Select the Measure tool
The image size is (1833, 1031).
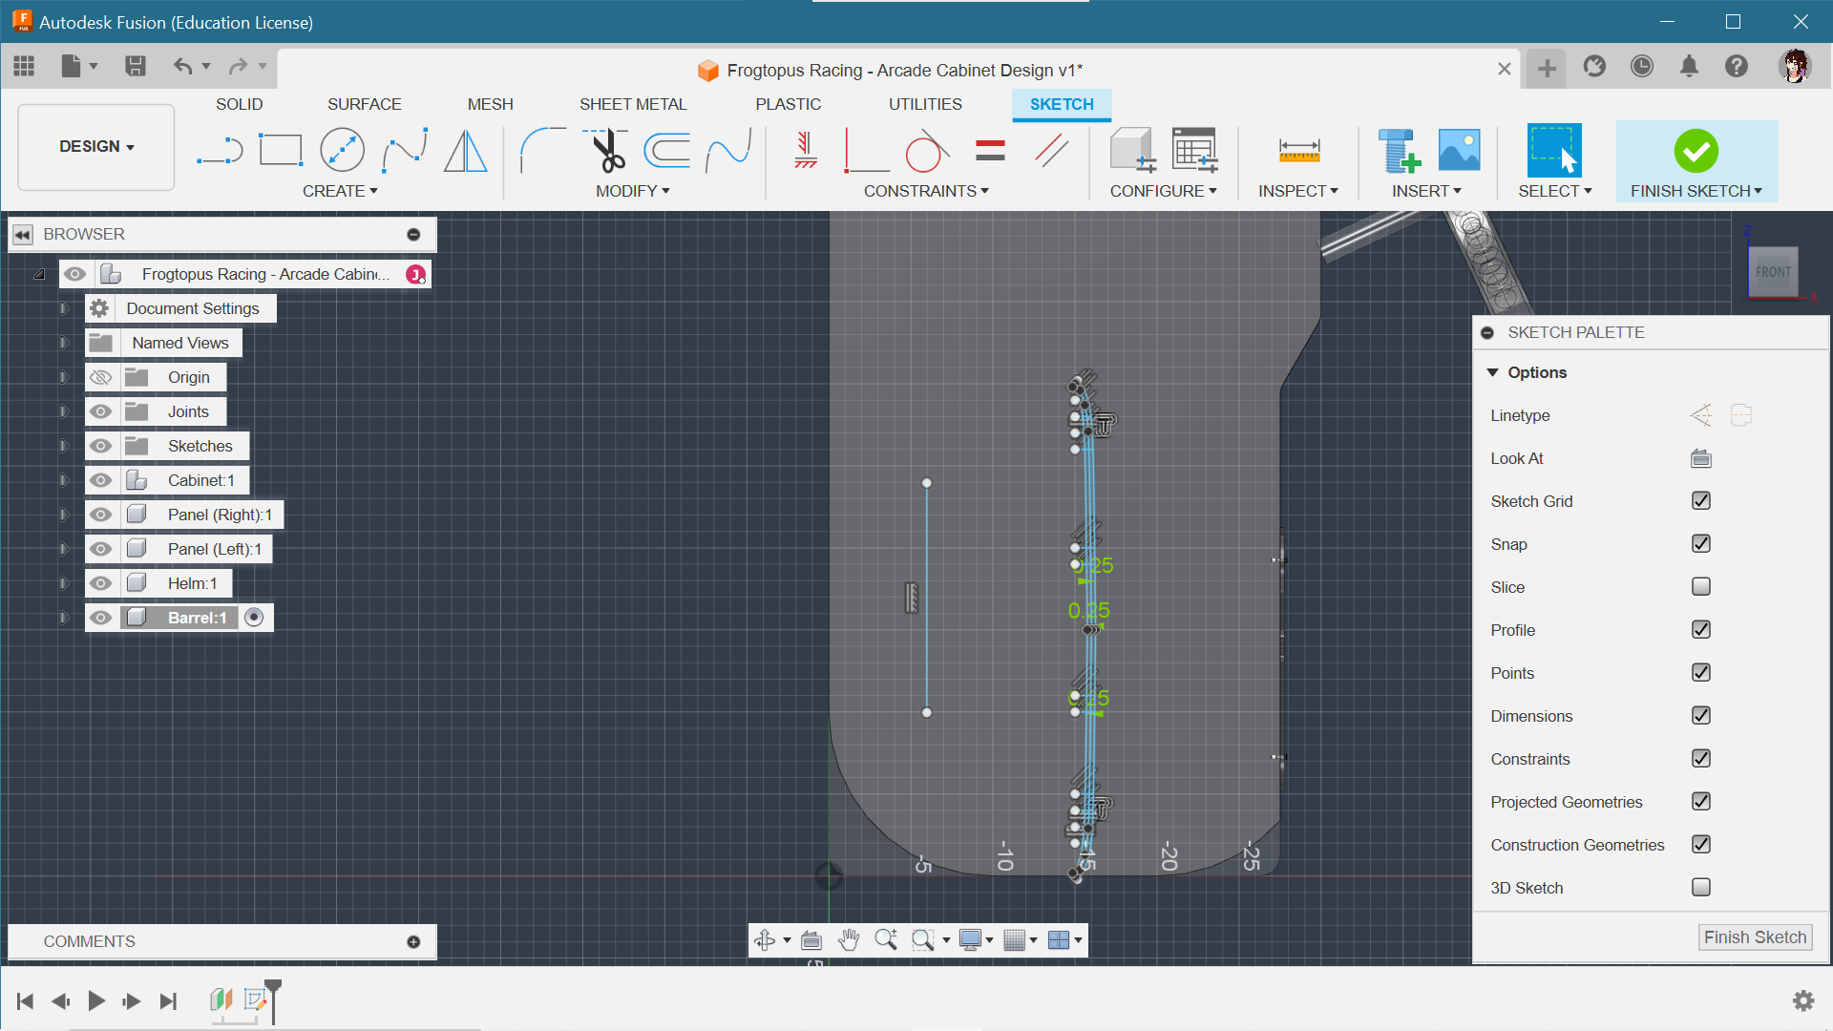(x=1298, y=151)
